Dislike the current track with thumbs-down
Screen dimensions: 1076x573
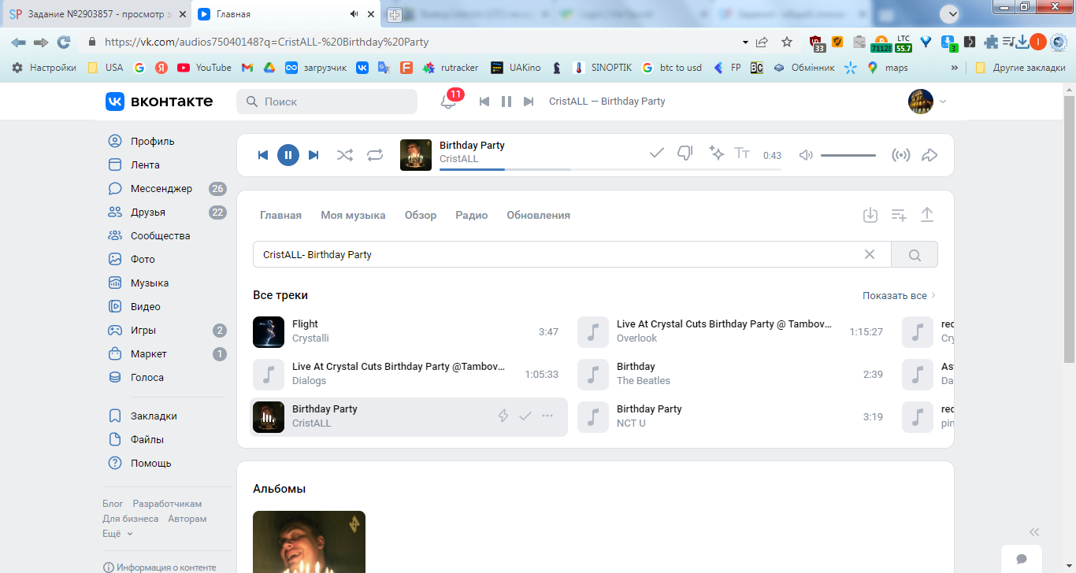coord(685,153)
